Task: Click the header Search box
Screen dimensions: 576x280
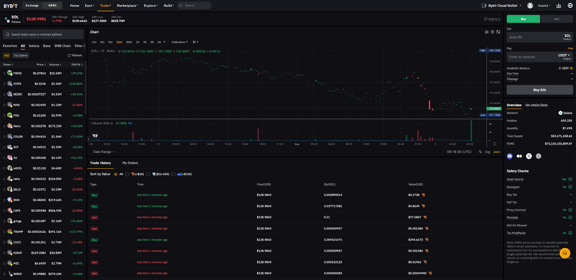Action: pos(194,5)
